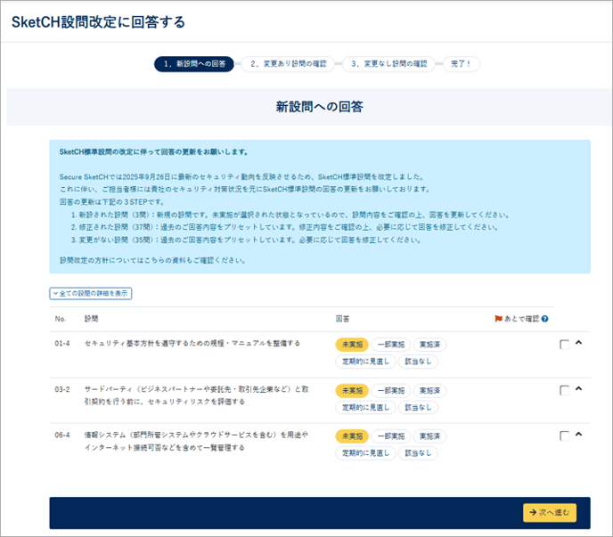
Task: Click the 回答 column header
Action: point(342,319)
